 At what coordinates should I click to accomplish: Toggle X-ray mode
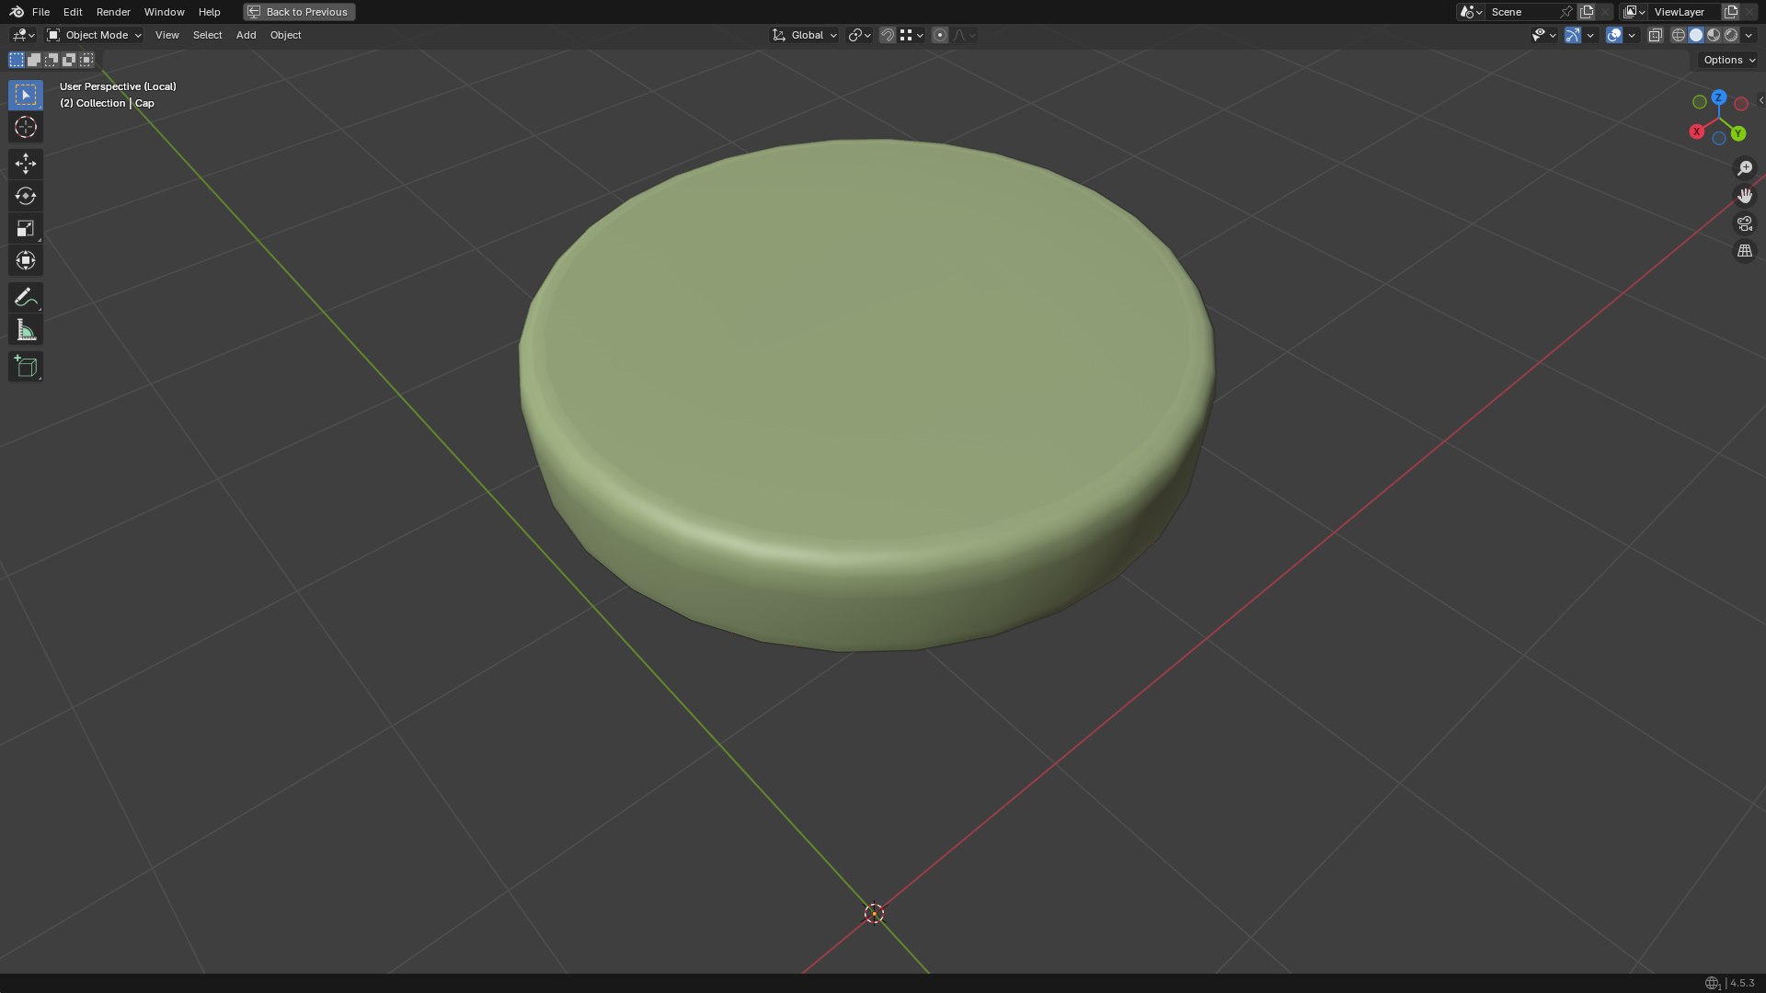[x=1655, y=35]
